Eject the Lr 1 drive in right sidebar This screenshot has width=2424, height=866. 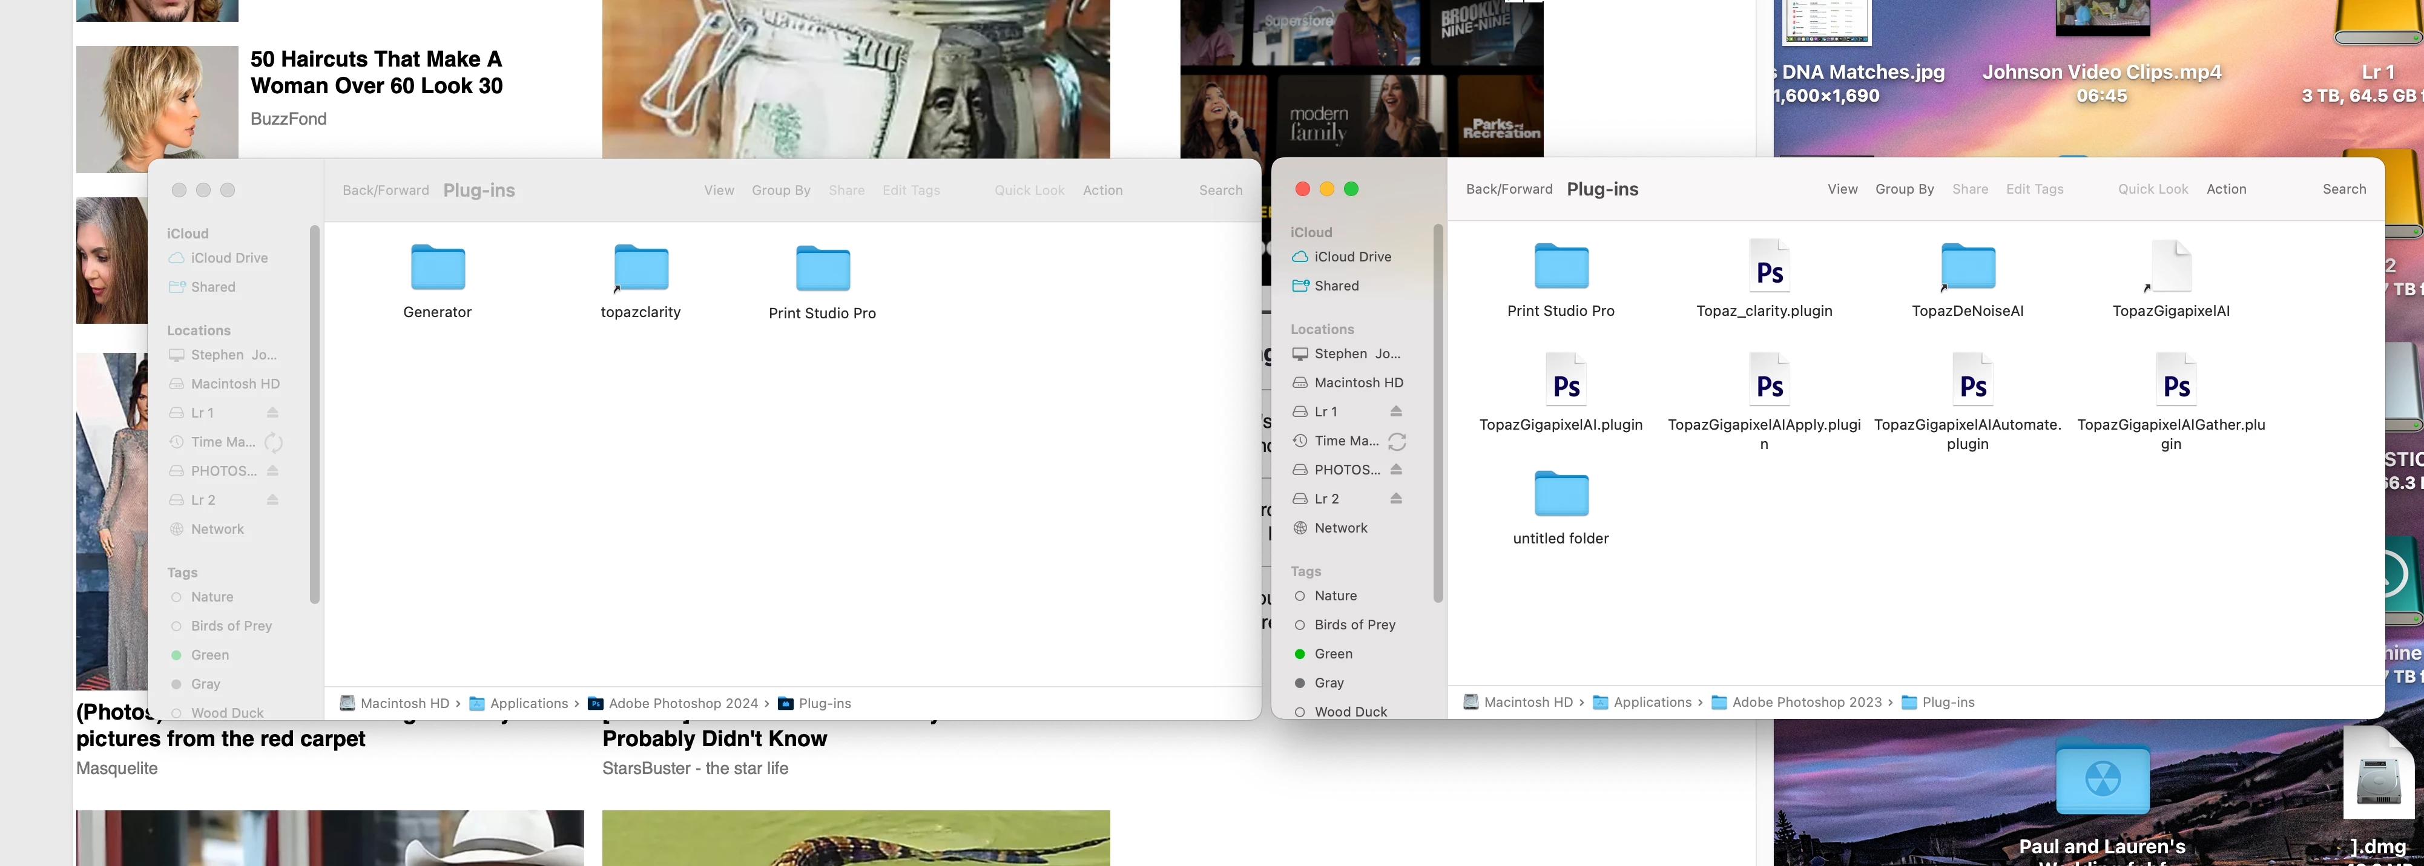click(1397, 412)
